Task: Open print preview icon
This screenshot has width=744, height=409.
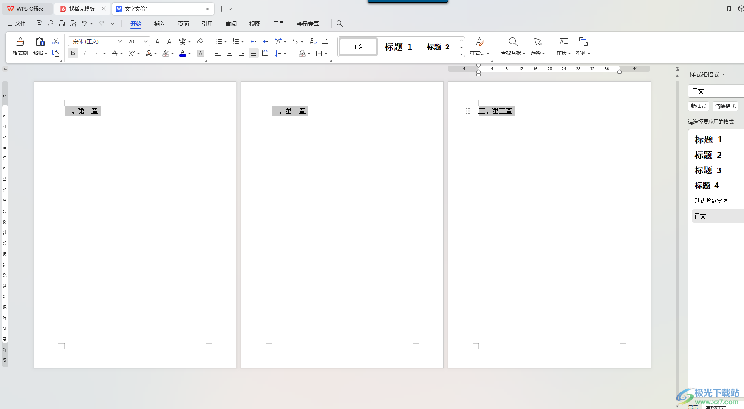Action: click(x=73, y=23)
